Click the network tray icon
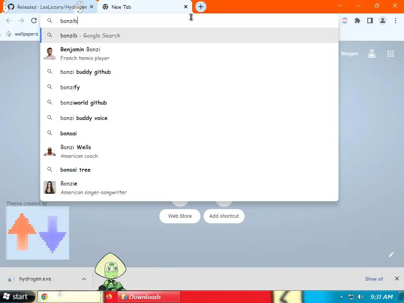The height and width of the screenshot is (303, 404). (x=351, y=297)
